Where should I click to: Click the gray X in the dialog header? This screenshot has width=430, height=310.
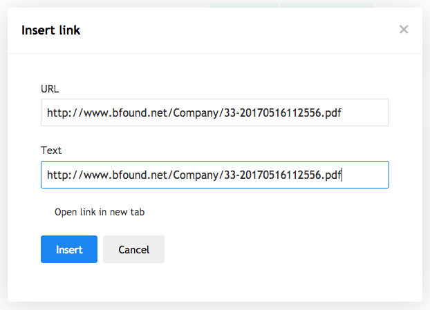(404, 29)
